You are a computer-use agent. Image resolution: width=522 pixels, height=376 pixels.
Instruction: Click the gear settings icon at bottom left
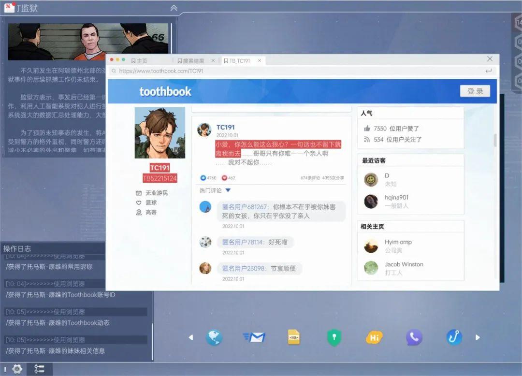pos(17,369)
